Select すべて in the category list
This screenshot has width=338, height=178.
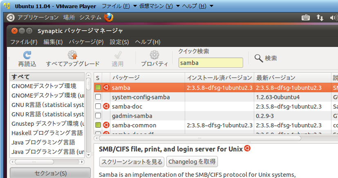tap(47, 77)
